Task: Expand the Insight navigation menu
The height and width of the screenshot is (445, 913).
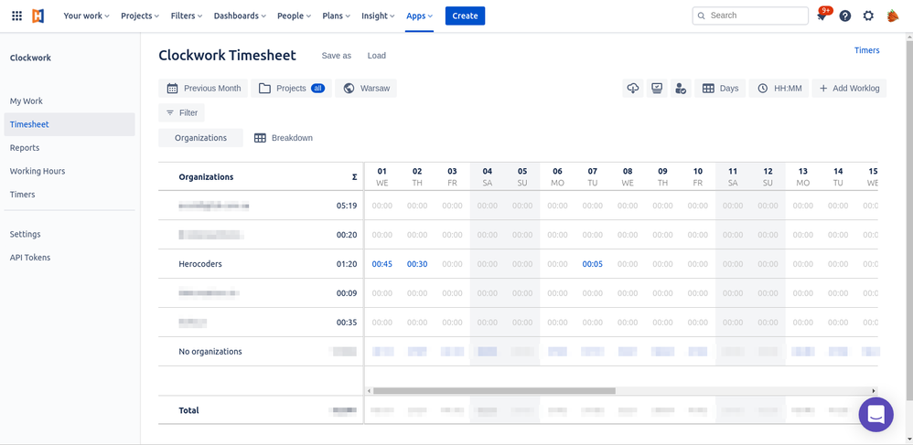Action: tap(378, 16)
